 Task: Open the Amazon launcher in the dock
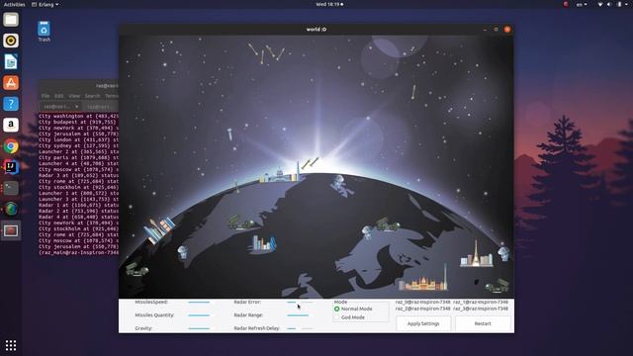(x=11, y=126)
